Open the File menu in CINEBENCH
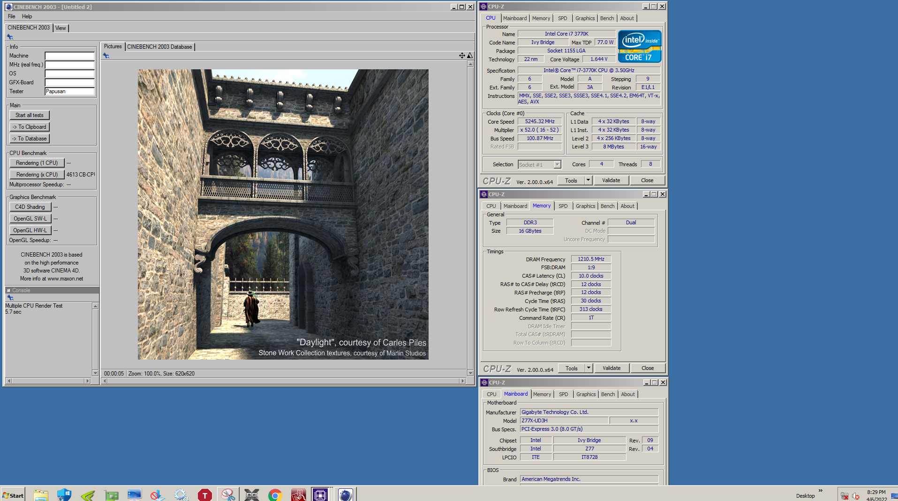Image resolution: width=898 pixels, height=501 pixels. click(x=11, y=16)
